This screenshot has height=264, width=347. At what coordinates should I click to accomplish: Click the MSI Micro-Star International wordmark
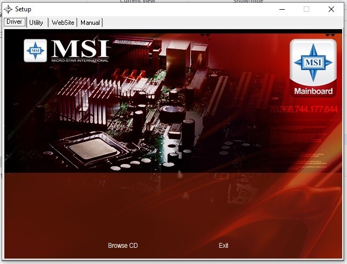tap(80, 51)
